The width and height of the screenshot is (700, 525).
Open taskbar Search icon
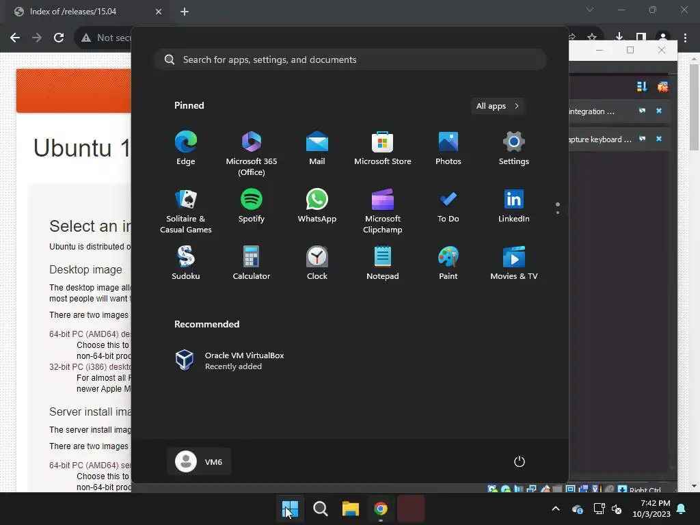320,509
